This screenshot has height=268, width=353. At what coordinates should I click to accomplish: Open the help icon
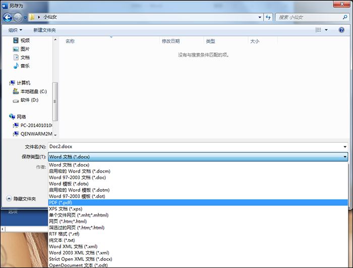[x=341, y=30]
